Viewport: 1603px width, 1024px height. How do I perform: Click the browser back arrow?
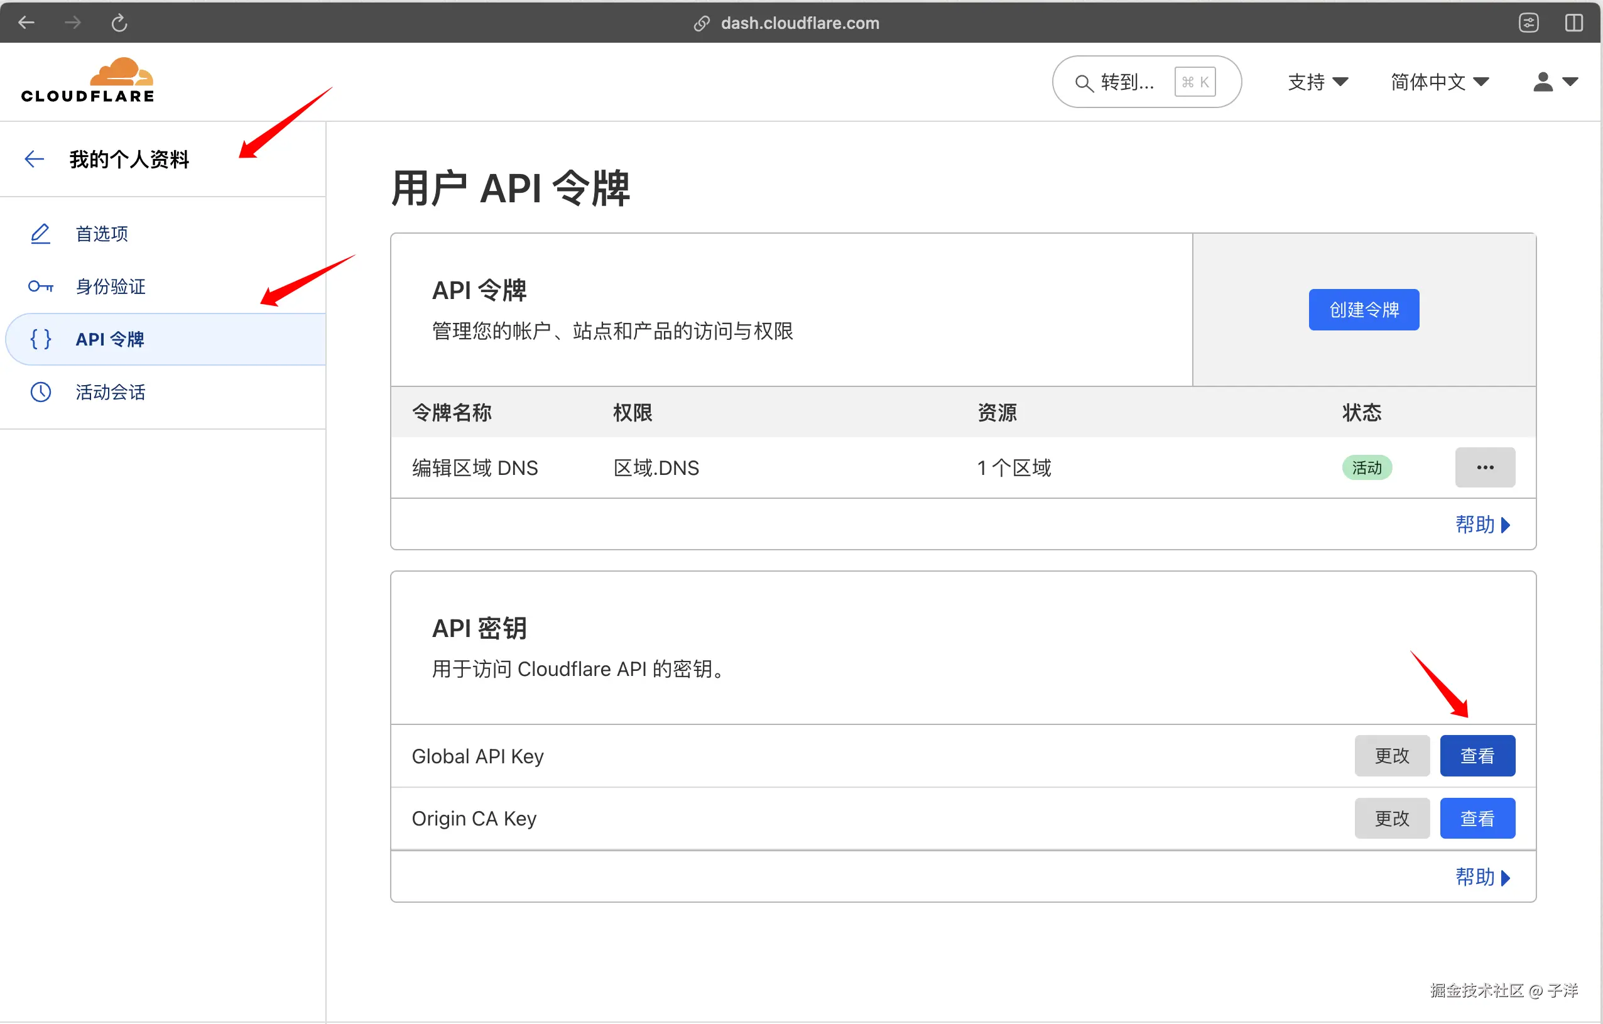click(x=26, y=23)
